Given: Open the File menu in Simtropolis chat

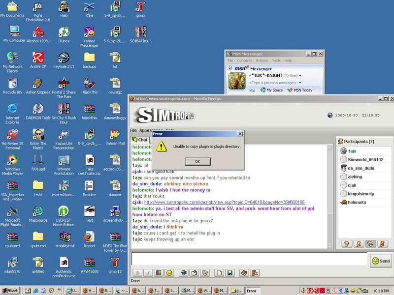Looking at the screenshot, I should click(133, 130).
